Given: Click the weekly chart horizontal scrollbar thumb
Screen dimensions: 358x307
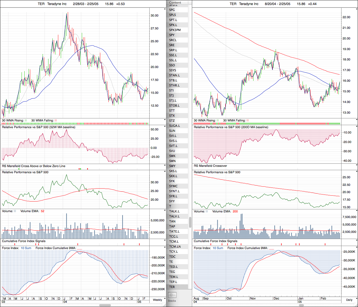Looking at the screenshot, I should pos(105,305).
